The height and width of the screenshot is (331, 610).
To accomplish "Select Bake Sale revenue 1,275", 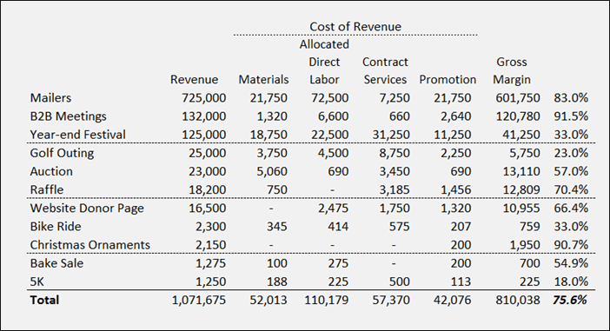I will pos(210,263).
